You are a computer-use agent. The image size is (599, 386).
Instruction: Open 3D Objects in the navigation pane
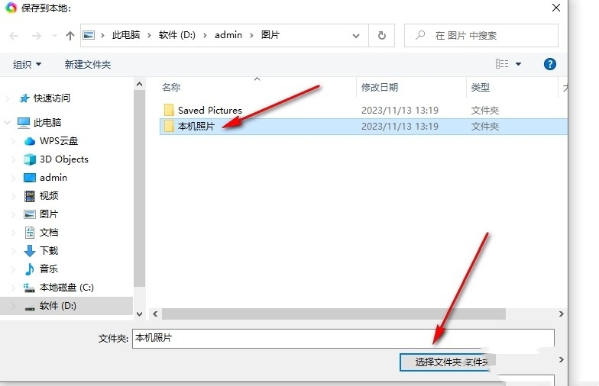64,159
